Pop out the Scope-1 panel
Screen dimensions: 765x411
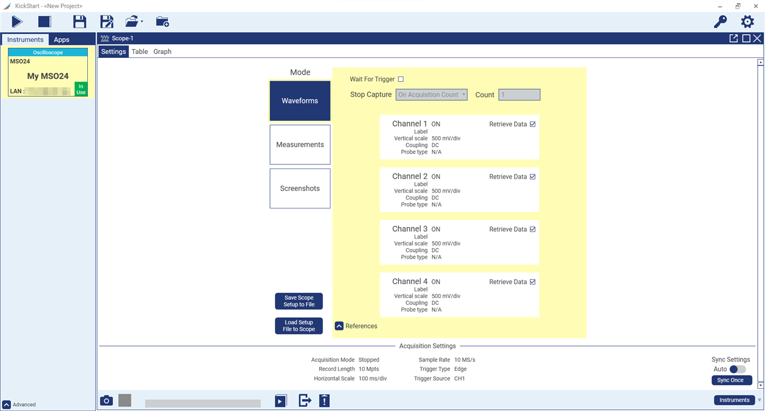pyautogui.click(x=733, y=38)
